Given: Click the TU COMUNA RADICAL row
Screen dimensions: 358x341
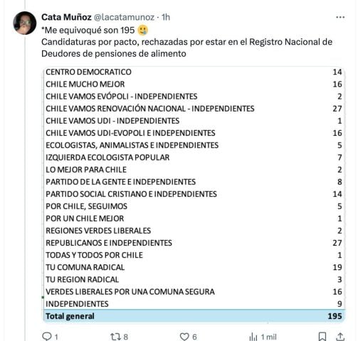Looking at the screenshot, I should (194, 267).
